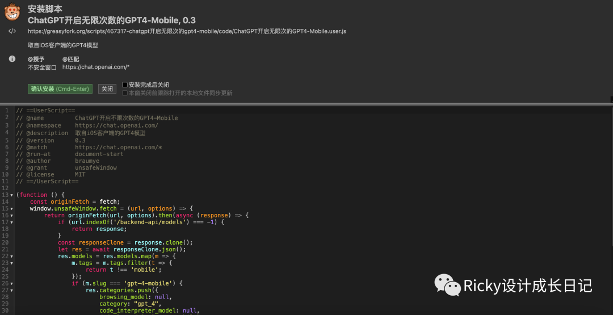Collapse the fold arrow on line 23
Image resolution: width=613 pixels, height=315 pixels.
12,263
